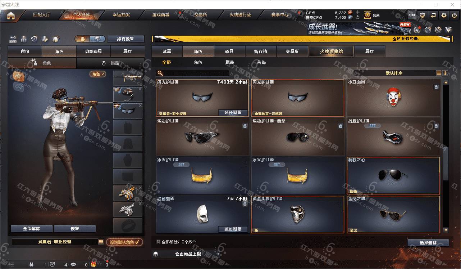Click the replay history icon
The image size is (461, 269).
[34, 39]
